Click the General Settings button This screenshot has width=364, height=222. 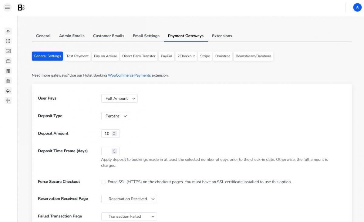pyautogui.click(x=47, y=56)
